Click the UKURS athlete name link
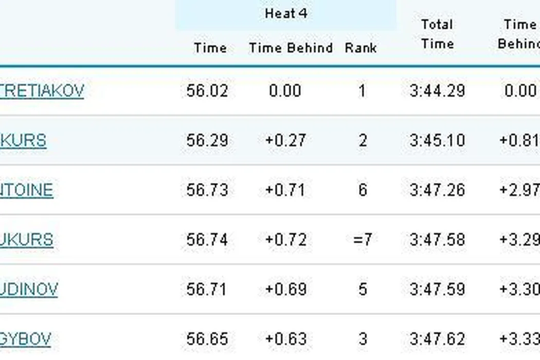Screen dimensions: 540x360 26,240
